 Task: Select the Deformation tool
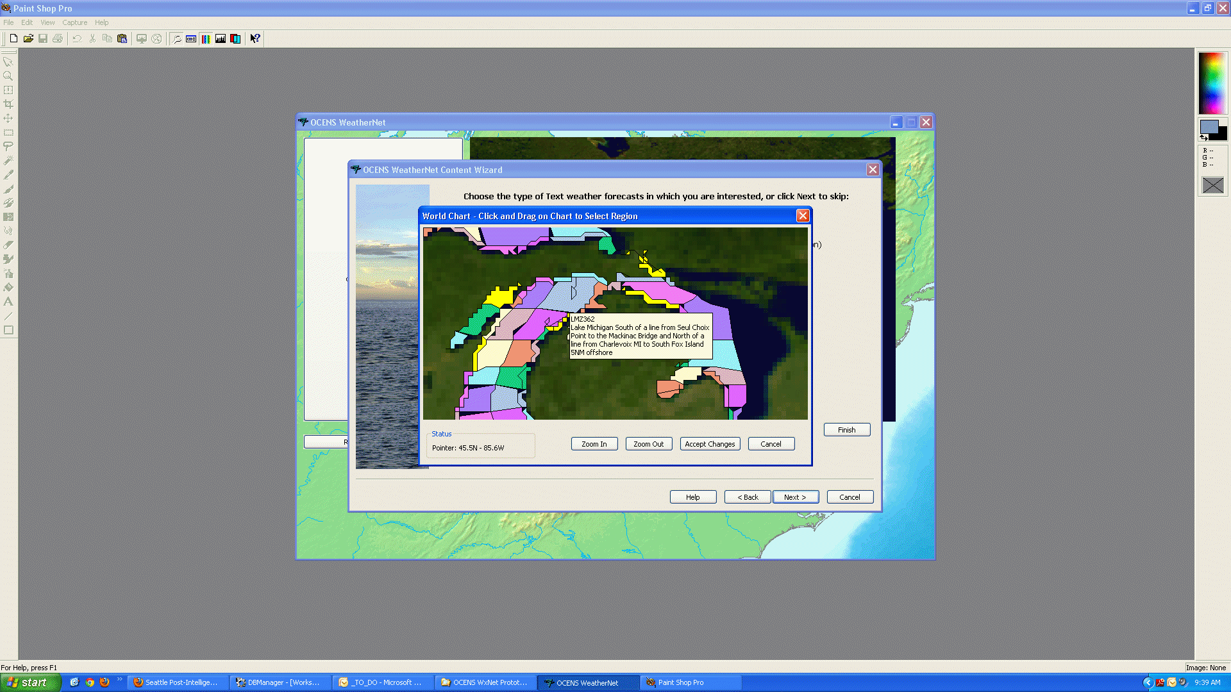tap(8, 90)
